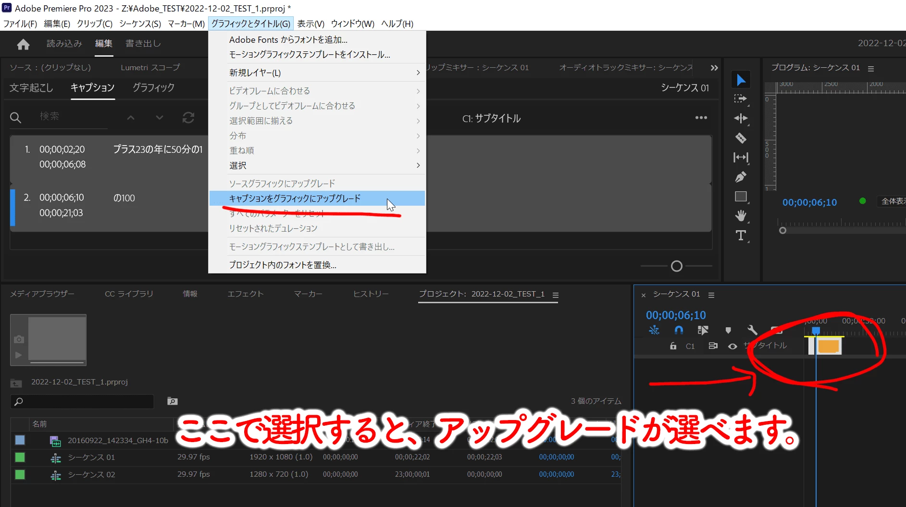Screen dimensions: 906x507
Task: Toggle timeline snapping magnet
Action: [679, 330]
